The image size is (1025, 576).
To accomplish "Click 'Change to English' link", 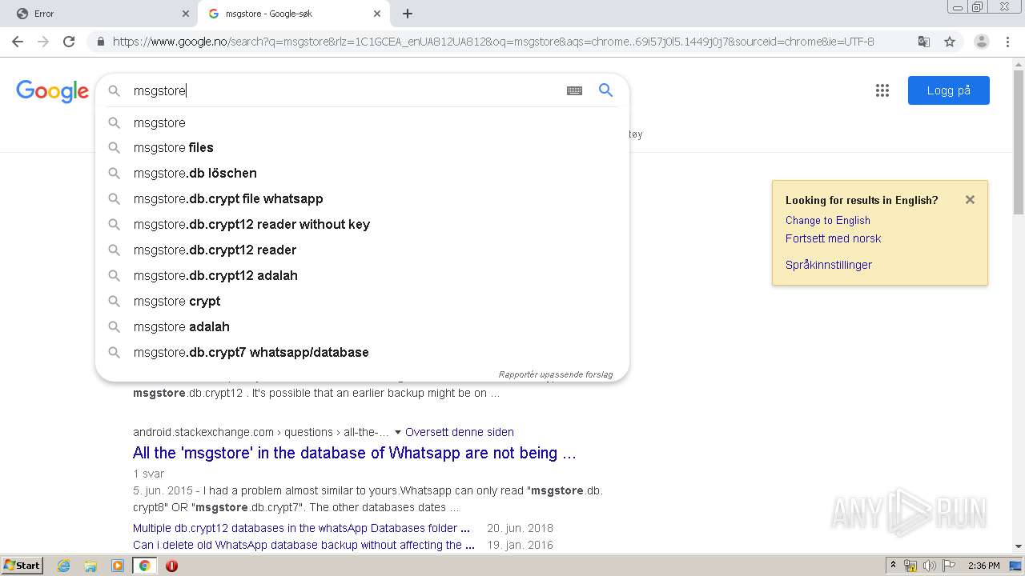I will pyautogui.click(x=827, y=220).
